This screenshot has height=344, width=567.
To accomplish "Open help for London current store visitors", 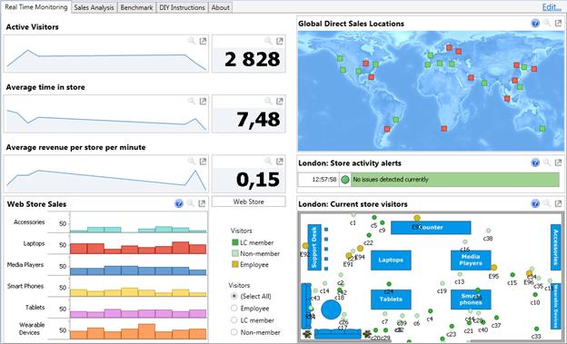I will click(535, 204).
